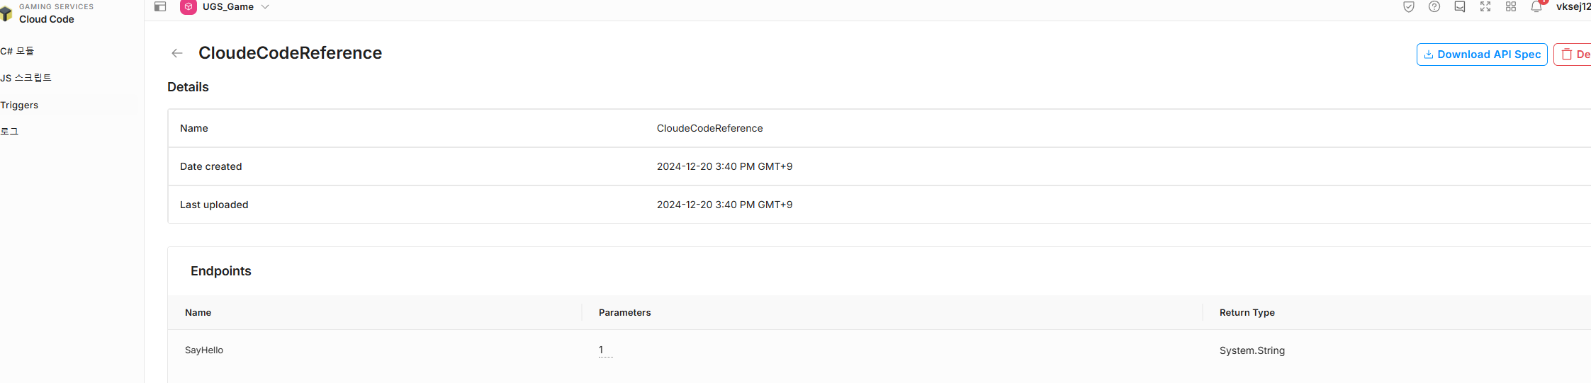Open the vksej12 user account menu
Screen dimensions: 1591x383
1573,7
